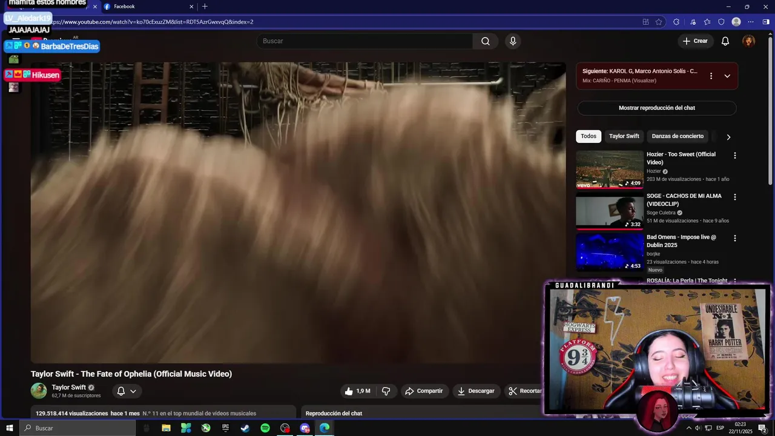Open more options for Siguiente playlist card
This screenshot has width=775, height=436.
click(x=711, y=76)
